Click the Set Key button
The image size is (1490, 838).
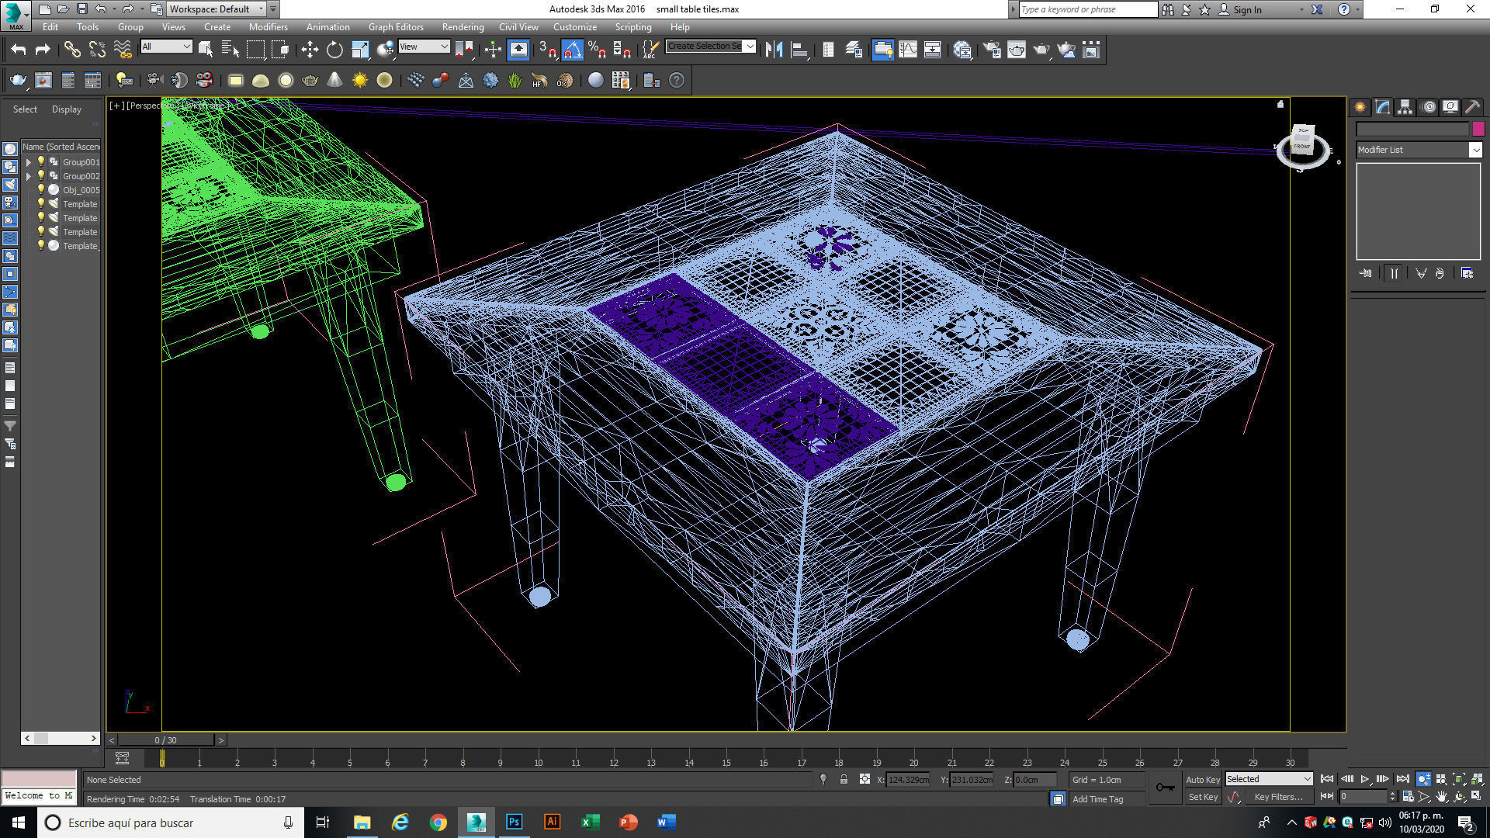(x=1202, y=797)
